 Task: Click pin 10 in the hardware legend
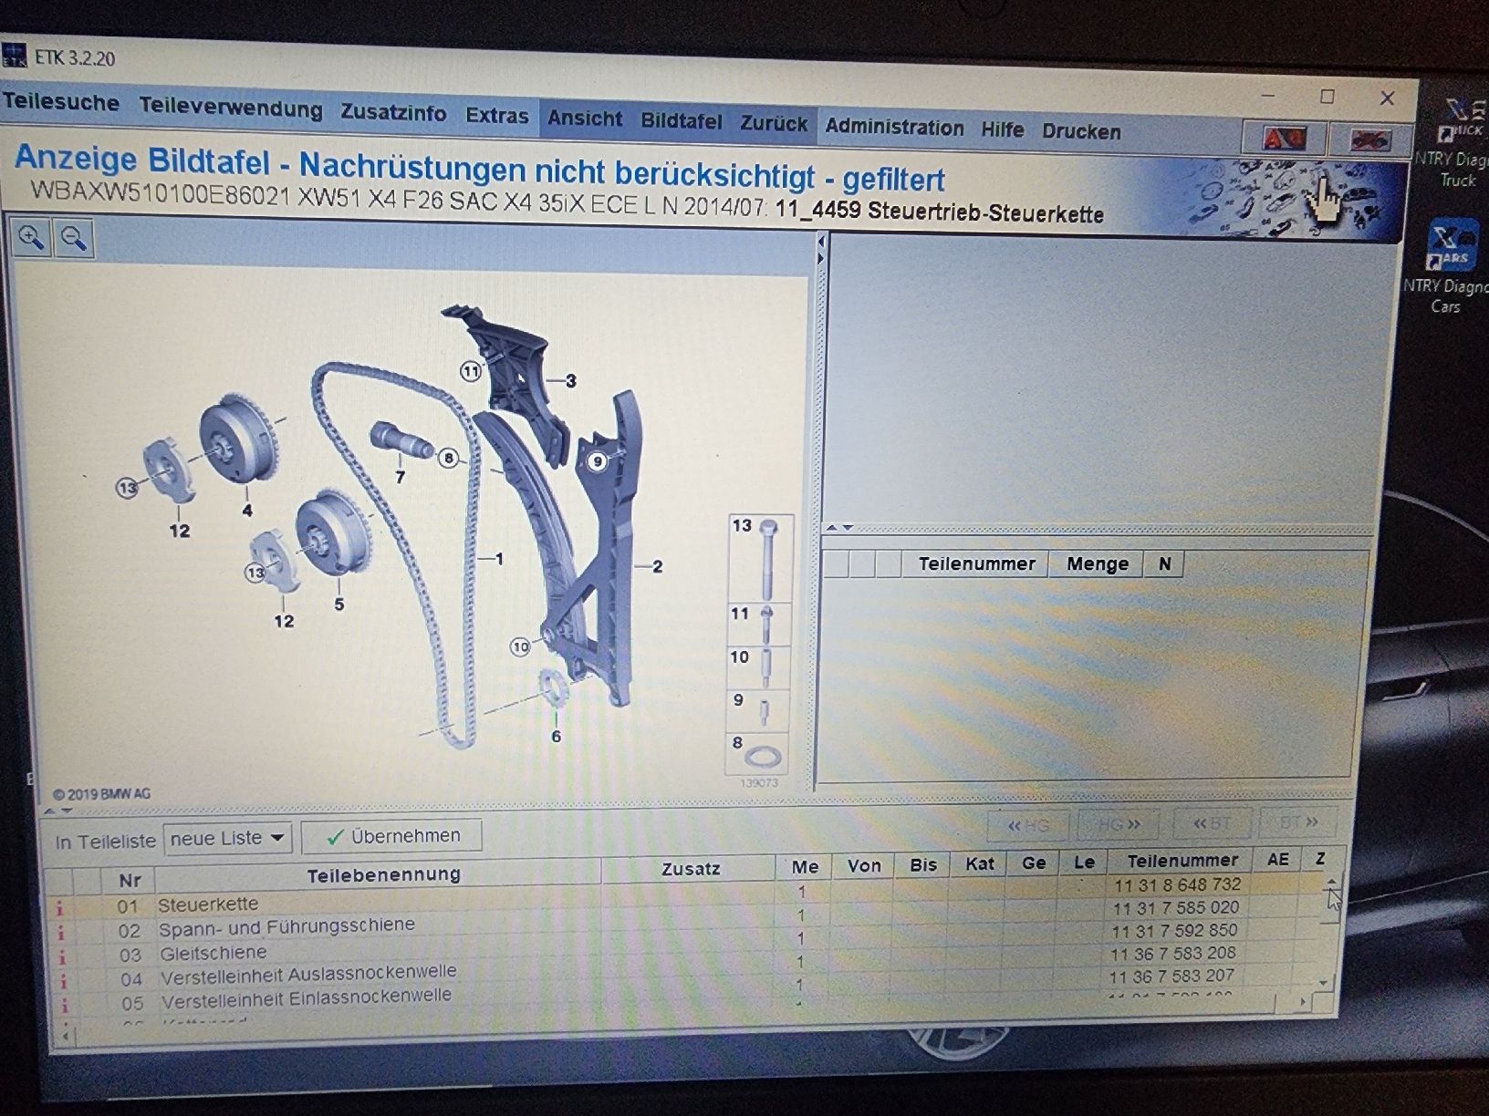759,667
